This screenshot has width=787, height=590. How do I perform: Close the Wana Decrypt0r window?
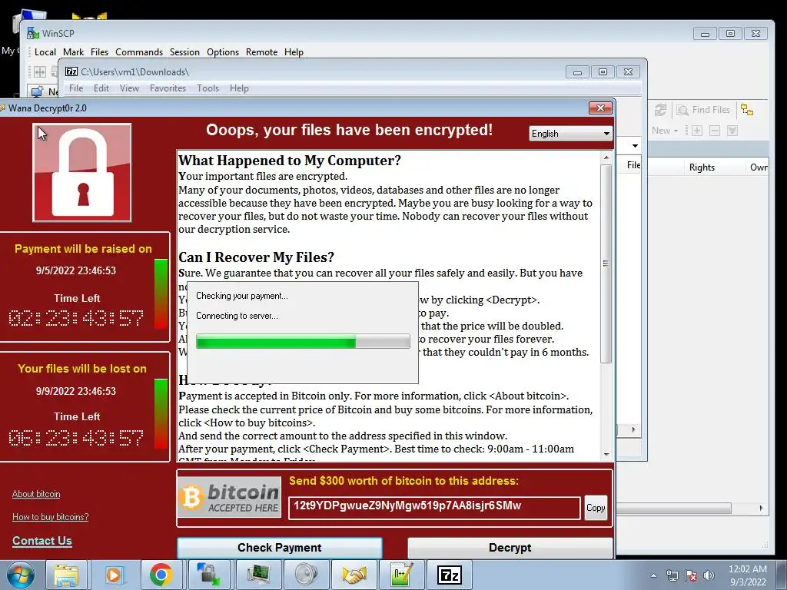point(600,108)
